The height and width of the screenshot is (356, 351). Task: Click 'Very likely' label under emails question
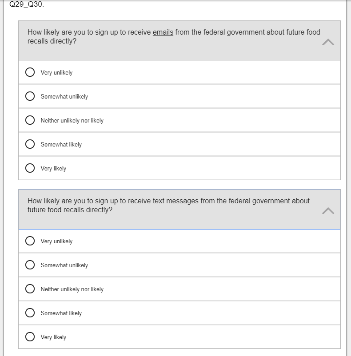53,169
